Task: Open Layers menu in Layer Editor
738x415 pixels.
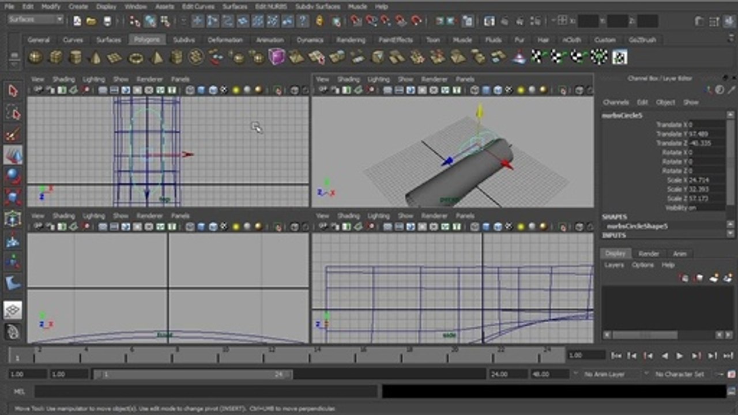Action: (614, 265)
